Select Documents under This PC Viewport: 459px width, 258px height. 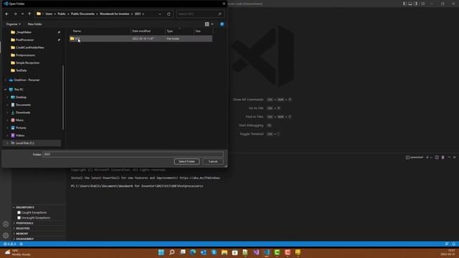coord(23,105)
